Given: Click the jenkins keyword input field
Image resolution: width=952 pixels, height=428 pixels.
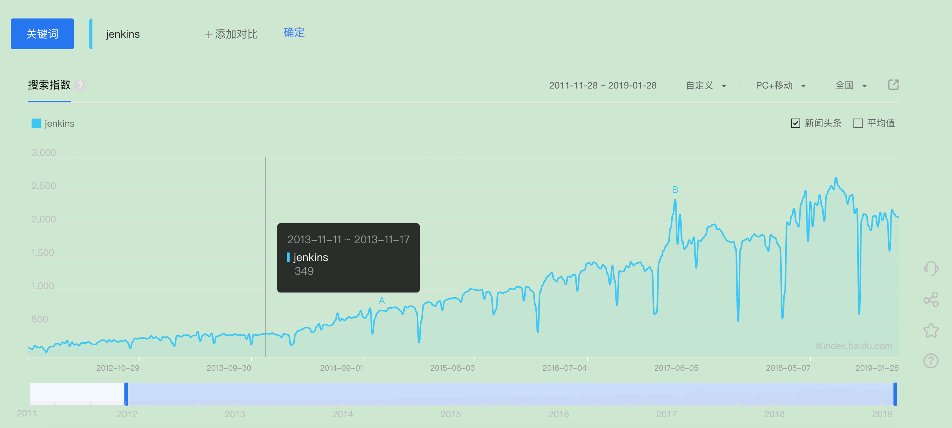Looking at the screenshot, I should (136, 34).
